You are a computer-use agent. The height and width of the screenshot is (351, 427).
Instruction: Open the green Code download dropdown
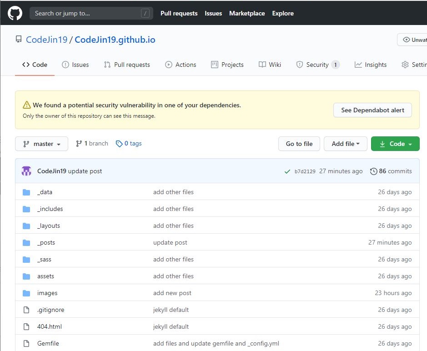395,144
